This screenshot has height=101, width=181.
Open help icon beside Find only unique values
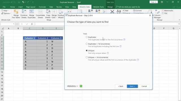[108, 53]
